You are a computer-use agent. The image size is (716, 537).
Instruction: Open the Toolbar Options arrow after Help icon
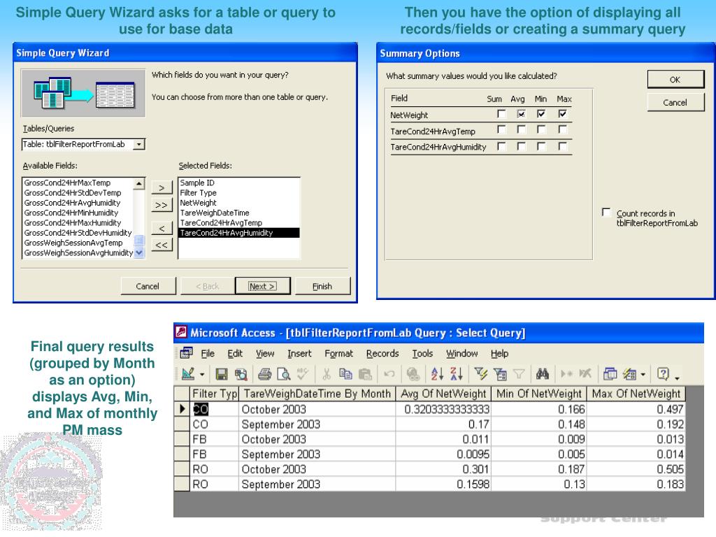[x=677, y=377]
